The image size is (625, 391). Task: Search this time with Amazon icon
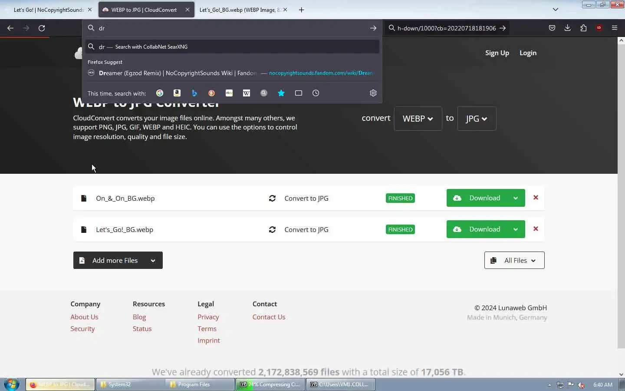(x=177, y=93)
